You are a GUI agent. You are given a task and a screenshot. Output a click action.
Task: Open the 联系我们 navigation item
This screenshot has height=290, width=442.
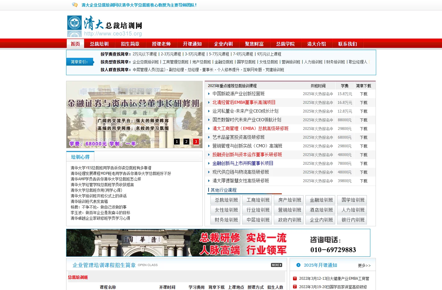348,44
